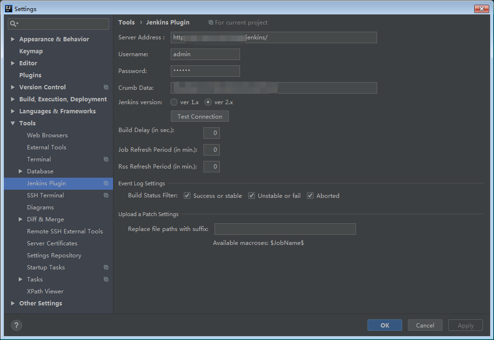This screenshot has width=494, height=340.
Task: Toggle Success or stable checkbox
Action: (187, 195)
